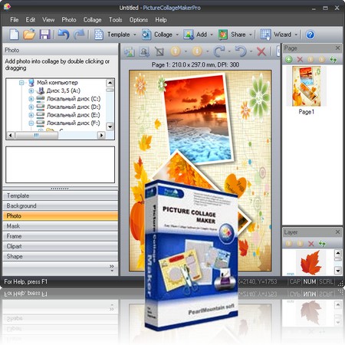Close the Page panel

[337, 48]
